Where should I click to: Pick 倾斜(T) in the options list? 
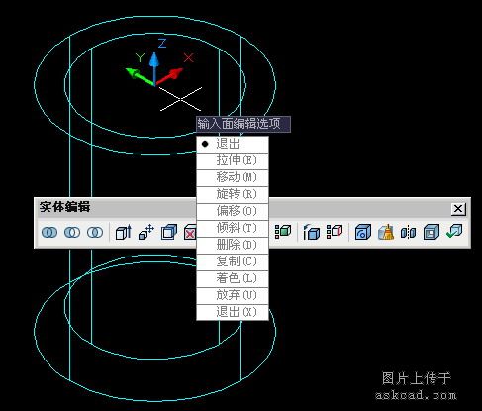tap(233, 229)
